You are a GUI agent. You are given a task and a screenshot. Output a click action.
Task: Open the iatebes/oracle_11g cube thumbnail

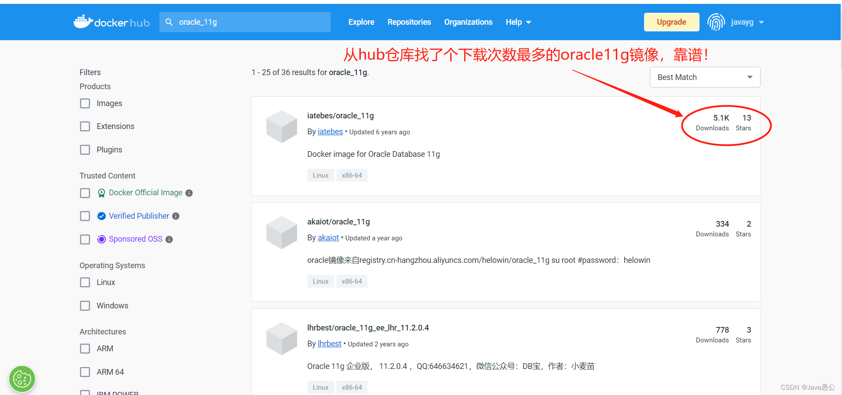[x=282, y=126]
